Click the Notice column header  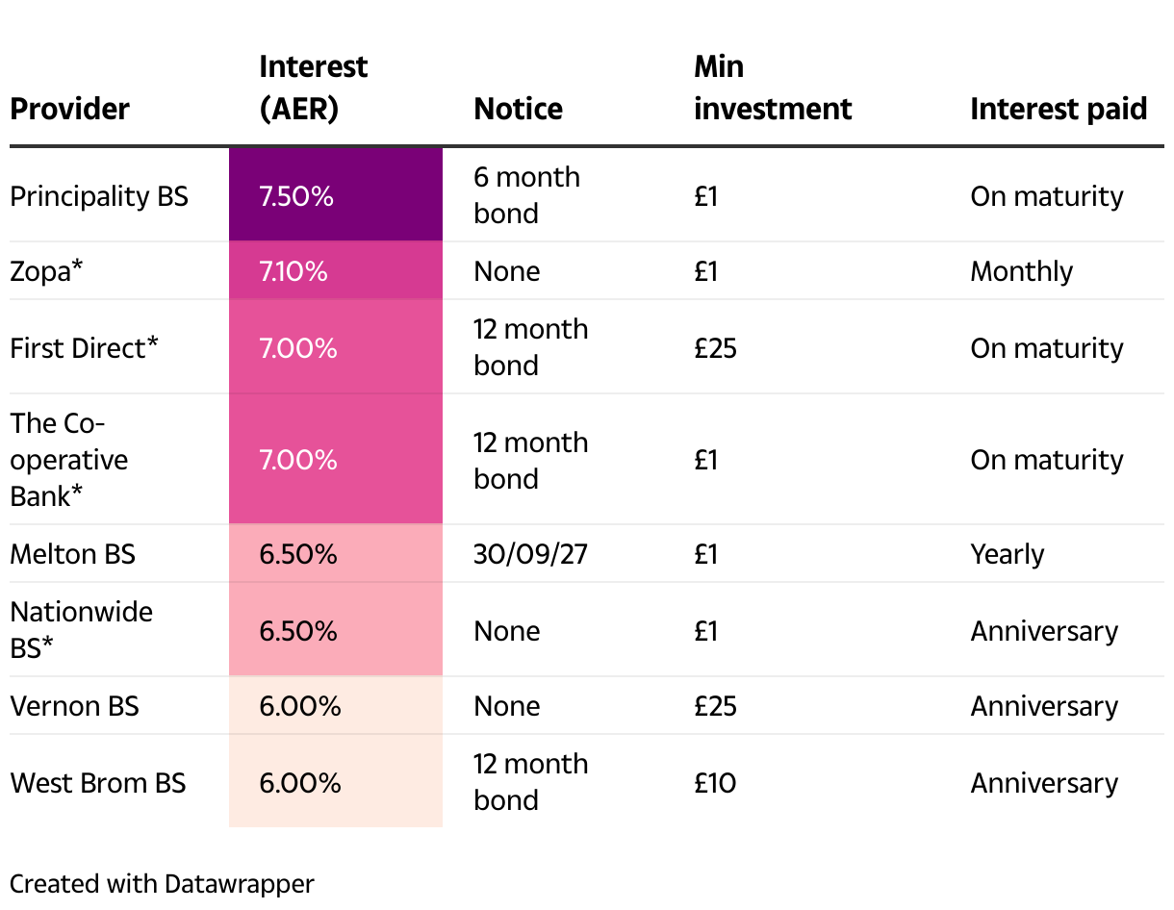518,109
